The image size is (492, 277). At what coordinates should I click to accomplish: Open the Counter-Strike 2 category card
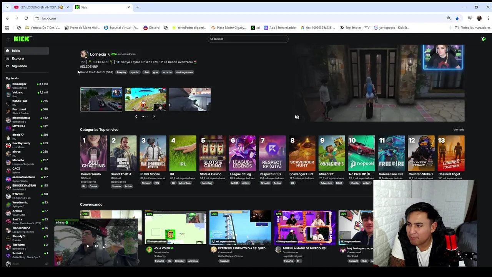[x=421, y=153]
